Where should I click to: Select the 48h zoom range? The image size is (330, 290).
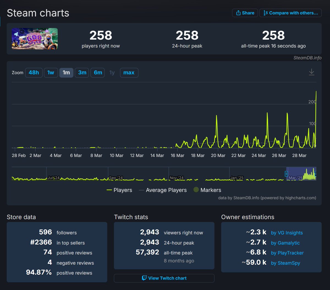point(34,73)
